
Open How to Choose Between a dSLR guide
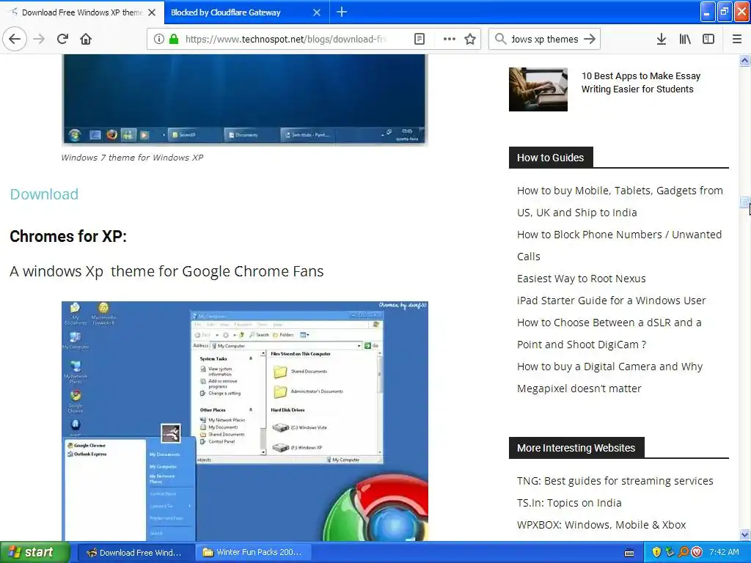(609, 334)
